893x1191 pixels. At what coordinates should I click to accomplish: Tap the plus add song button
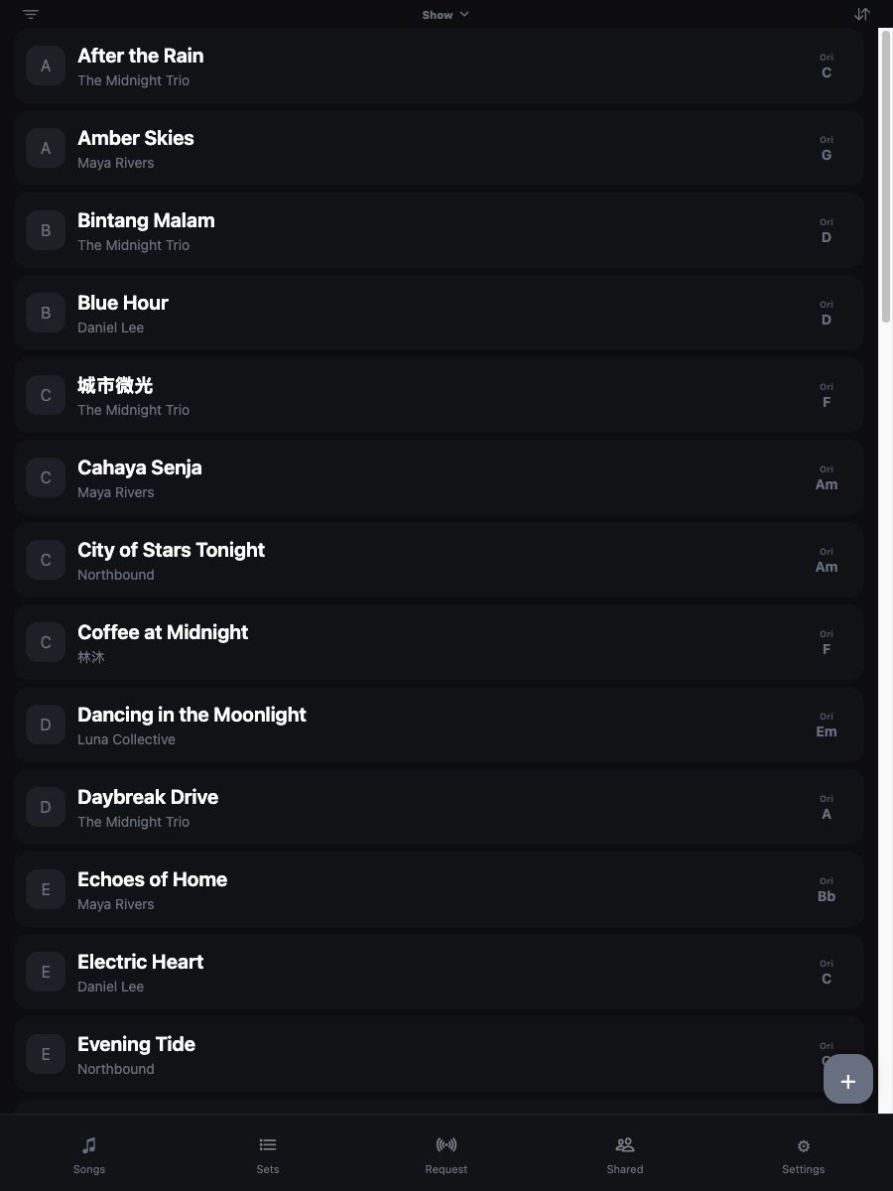(848, 1079)
